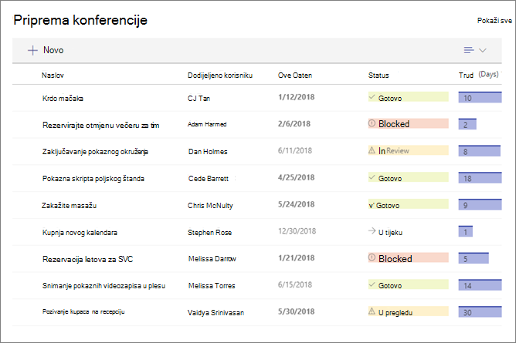Image resolution: width=516 pixels, height=343 pixels.
Task: Click the warning triangle icon for In Review
Action: pos(372,150)
